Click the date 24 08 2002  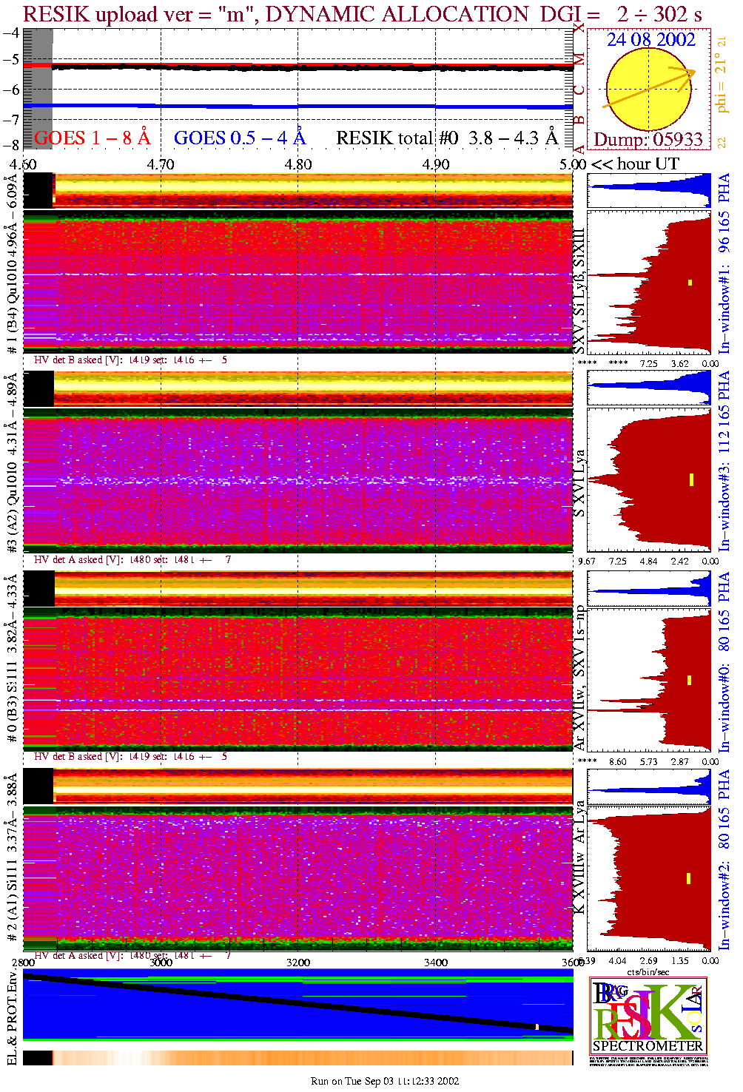pyautogui.click(x=650, y=40)
